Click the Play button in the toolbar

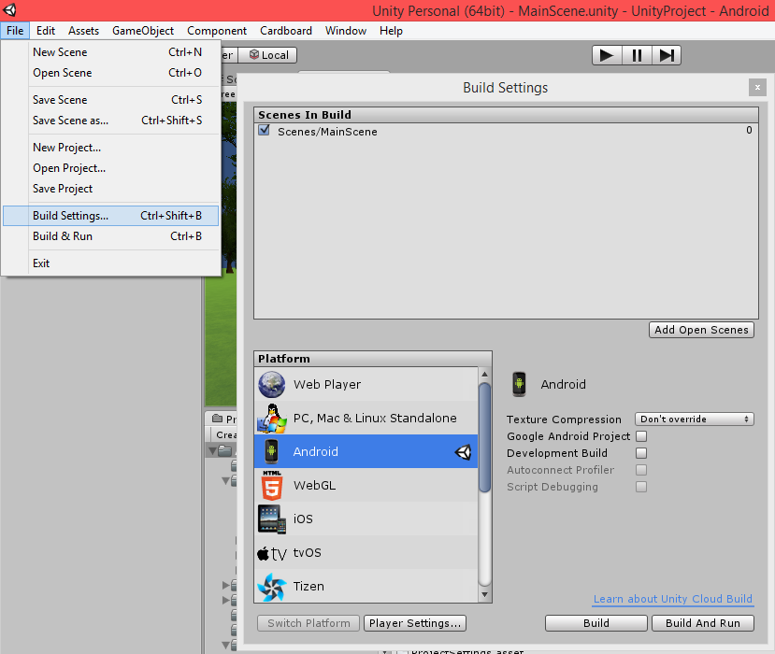pos(607,55)
